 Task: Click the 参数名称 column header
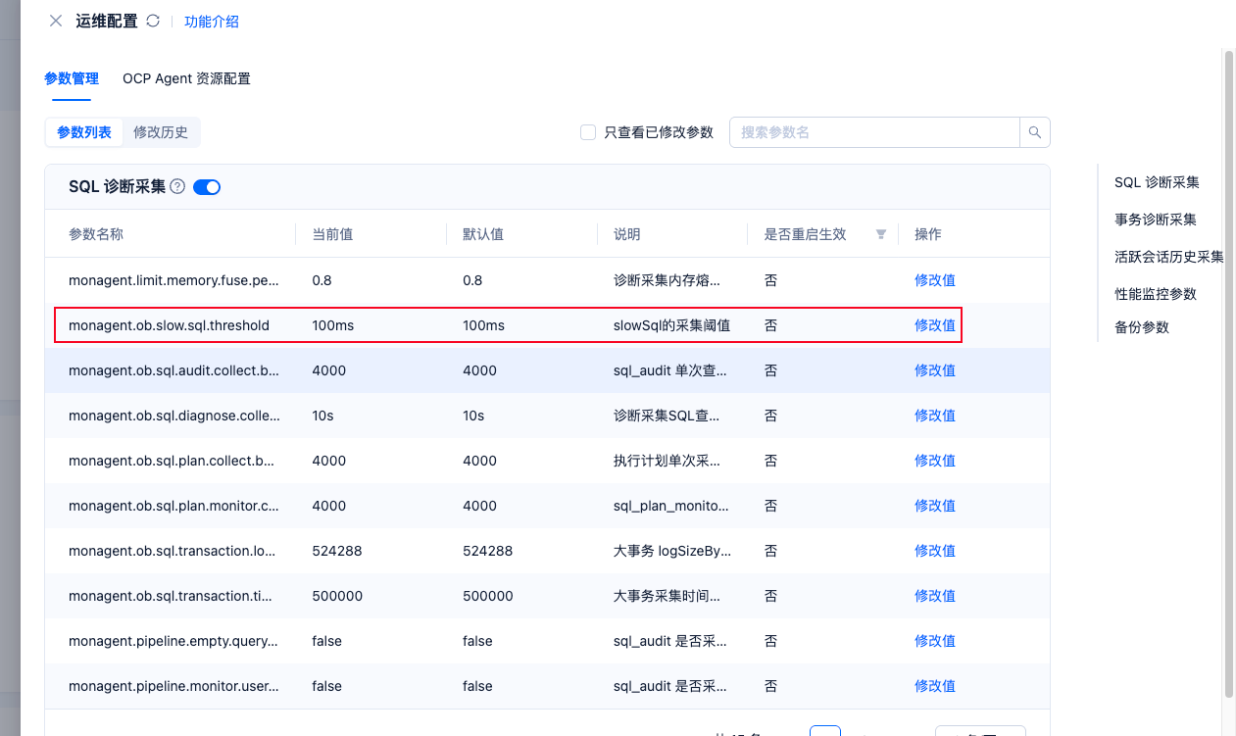coord(96,234)
